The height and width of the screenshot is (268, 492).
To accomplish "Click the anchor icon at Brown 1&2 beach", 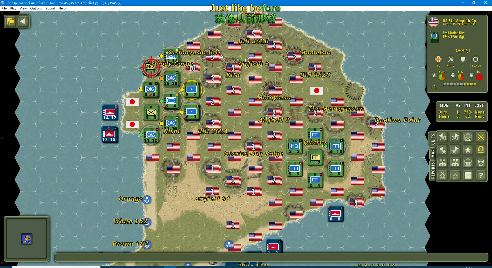I will pos(147,244).
